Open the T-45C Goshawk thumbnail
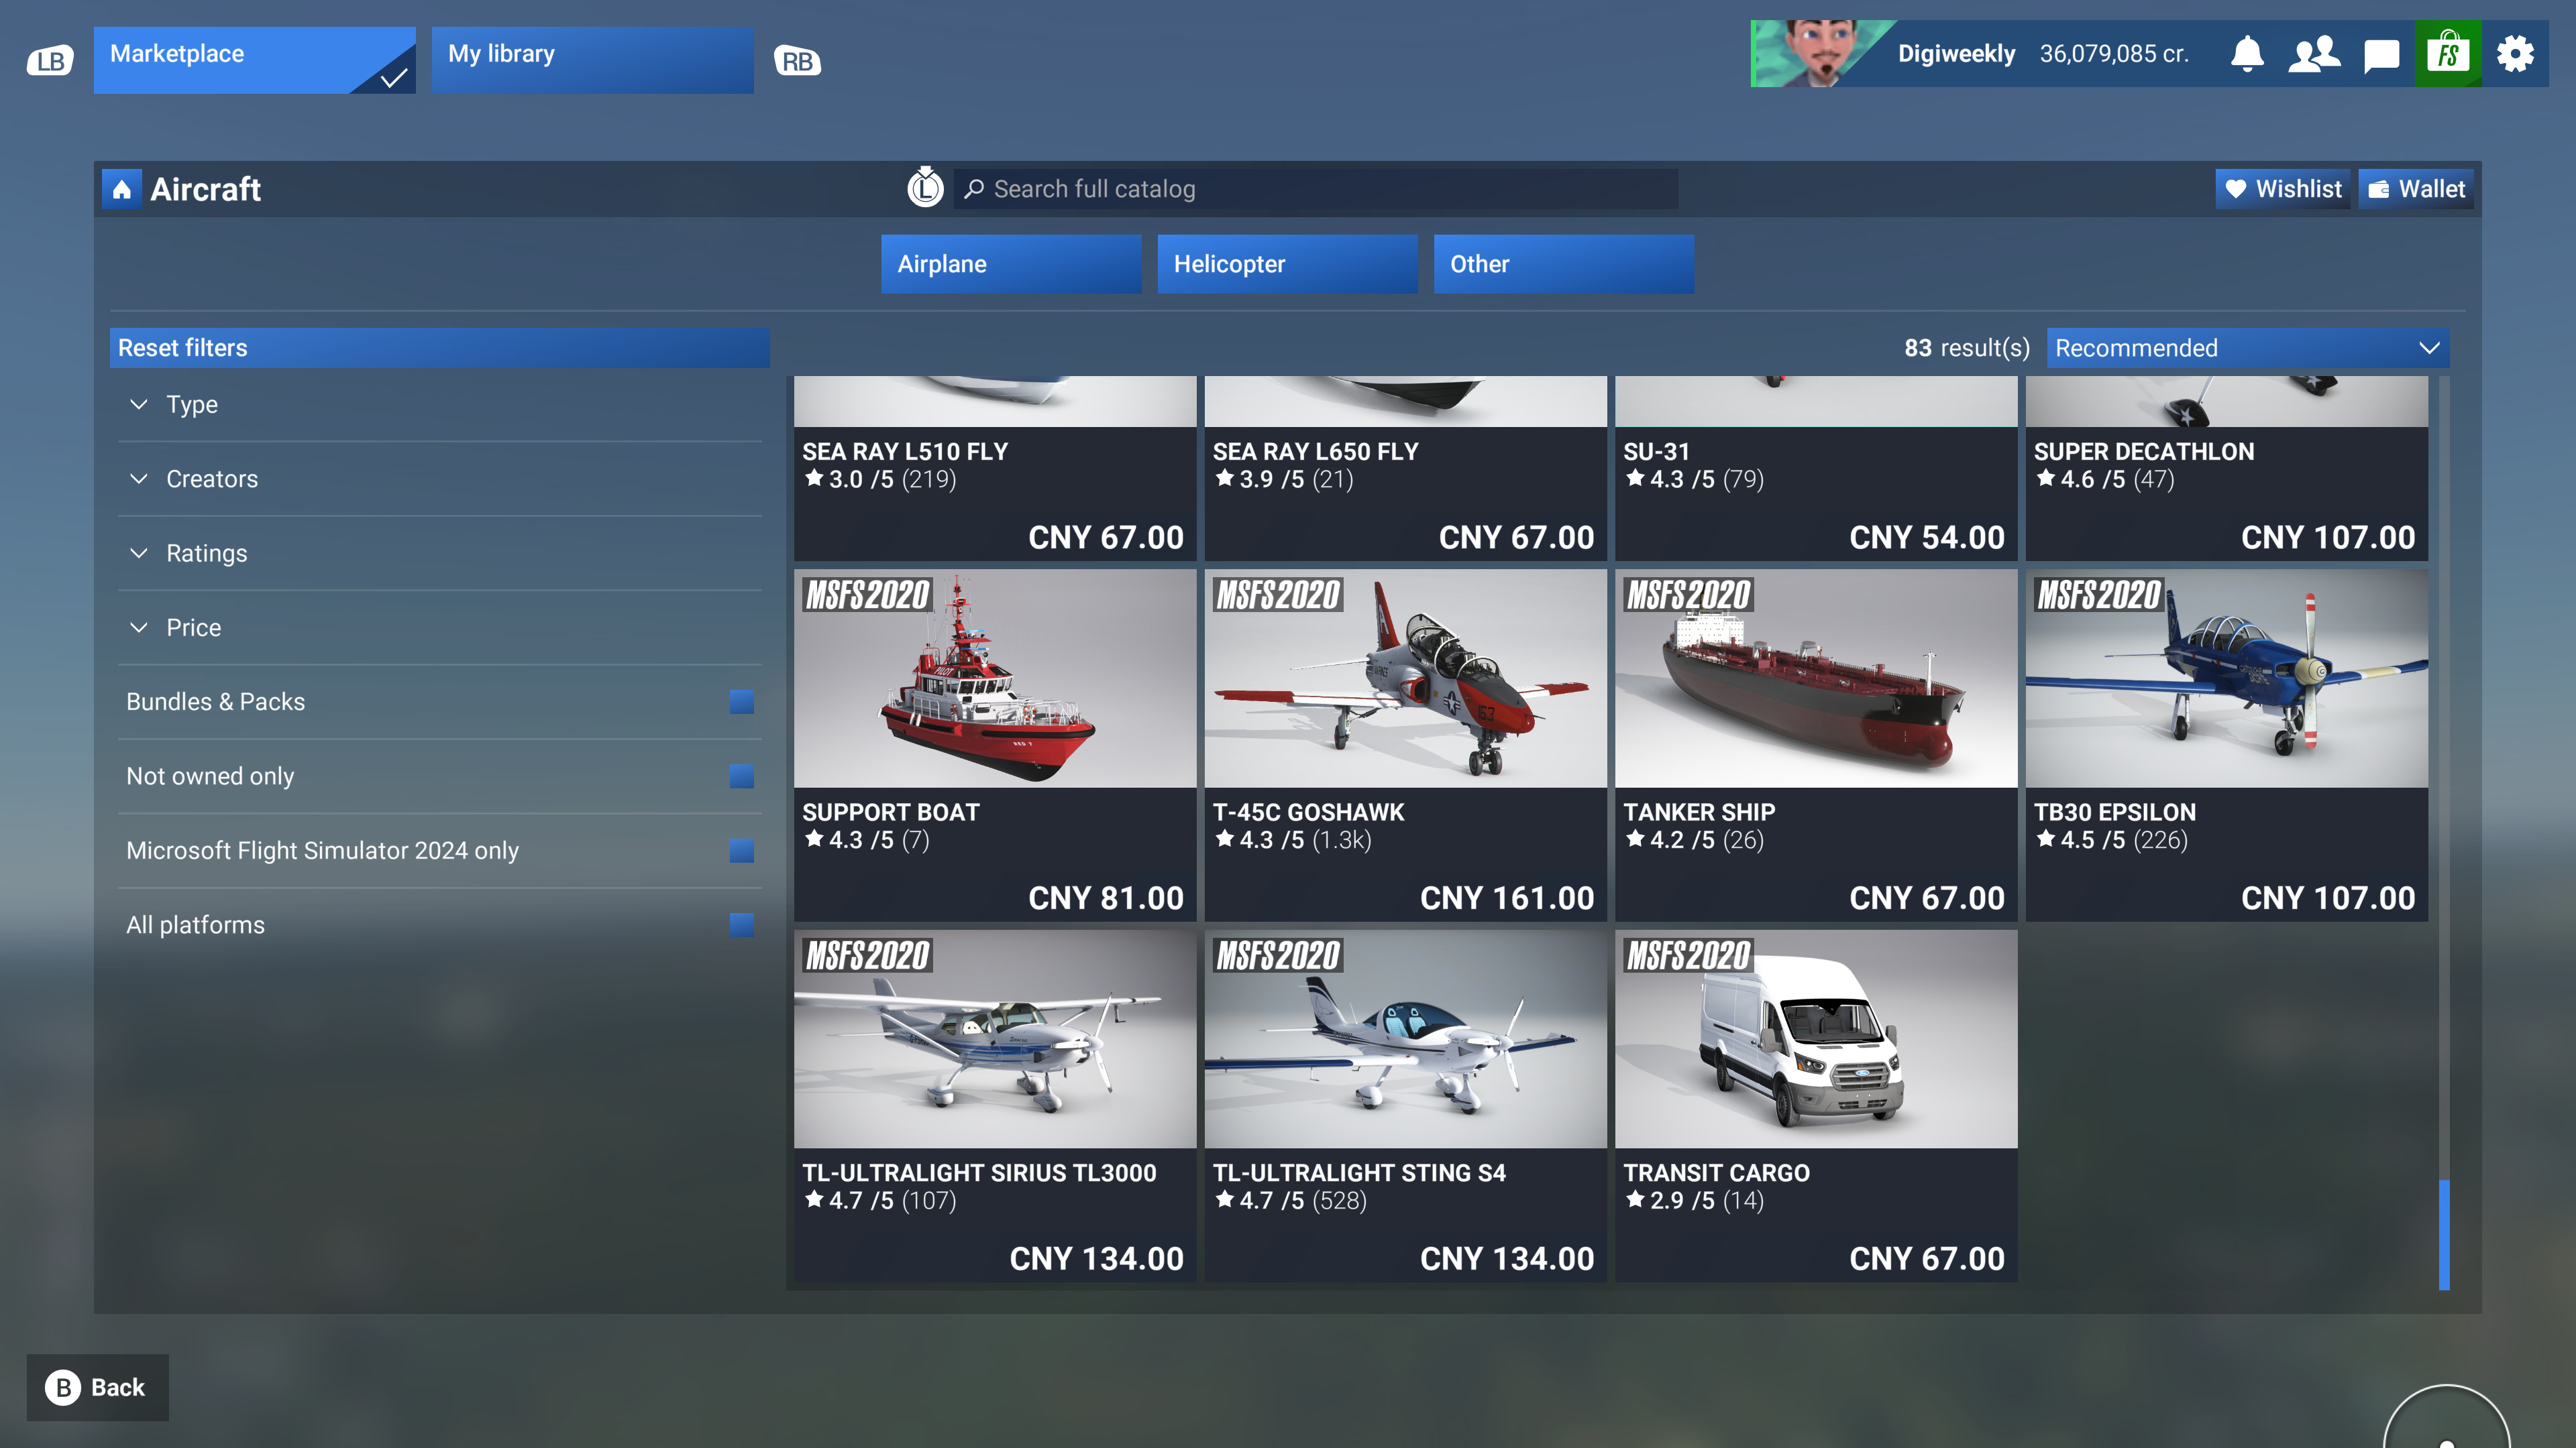 coord(1405,678)
